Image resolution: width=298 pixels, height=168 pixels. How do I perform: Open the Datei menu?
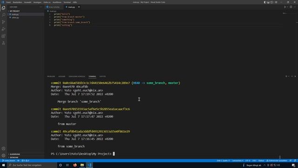point(8,2)
